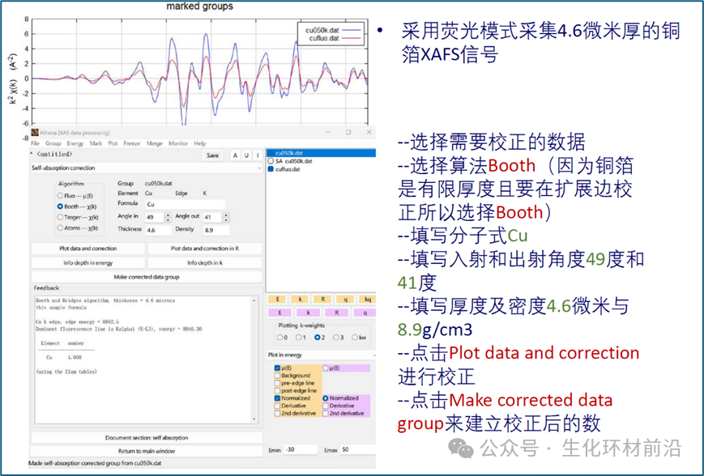
Task: Open the Help menu
Action: coord(200,143)
